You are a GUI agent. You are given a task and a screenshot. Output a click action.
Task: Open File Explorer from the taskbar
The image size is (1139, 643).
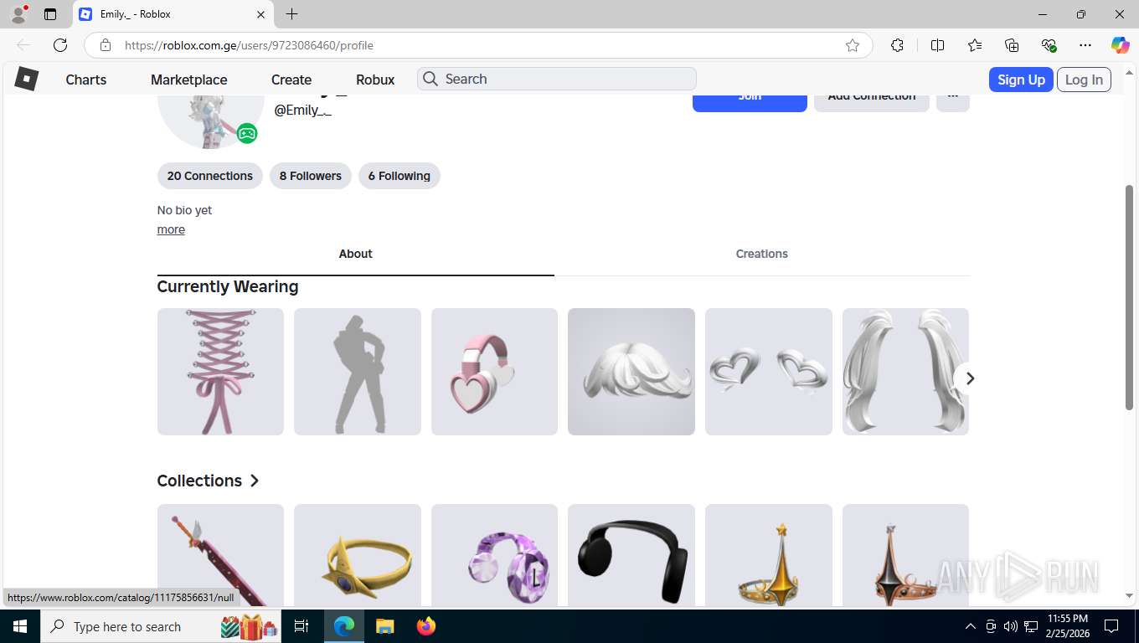tap(384, 626)
